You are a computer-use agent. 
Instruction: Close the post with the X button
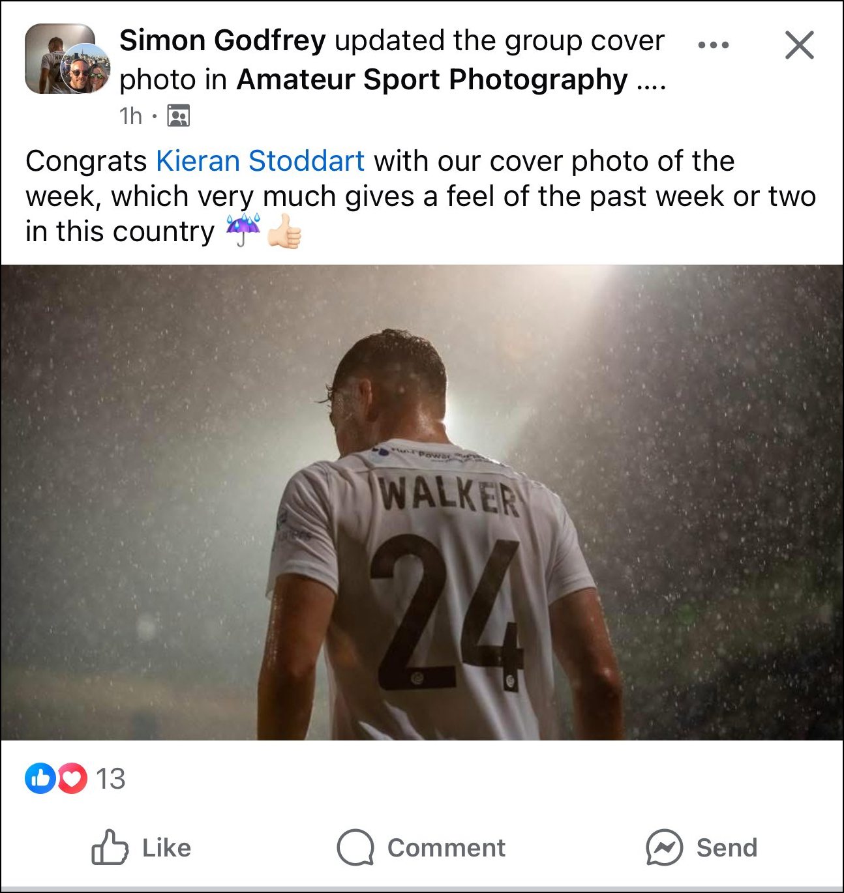pyautogui.click(x=799, y=45)
